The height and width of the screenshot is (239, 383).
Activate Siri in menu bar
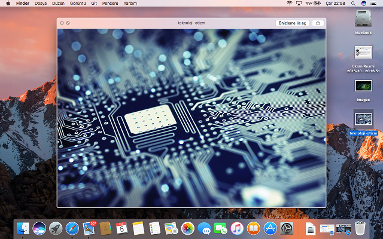pyautogui.click(x=364, y=3)
